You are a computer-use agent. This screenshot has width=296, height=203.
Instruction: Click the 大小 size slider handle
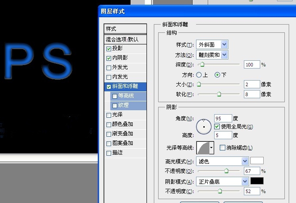click(199, 84)
